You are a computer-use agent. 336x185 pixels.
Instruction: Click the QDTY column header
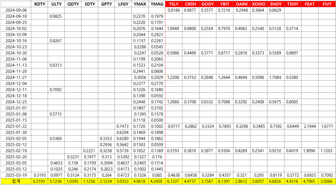(x=73, y=4)
